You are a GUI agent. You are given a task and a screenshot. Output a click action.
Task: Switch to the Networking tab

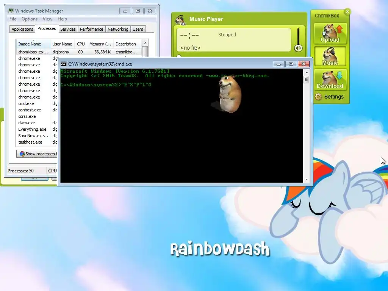118,29
